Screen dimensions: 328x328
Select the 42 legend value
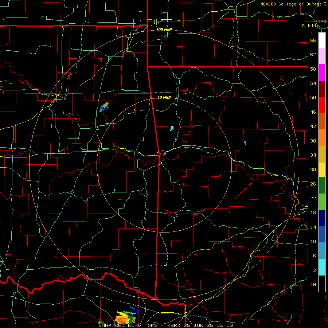313,126
